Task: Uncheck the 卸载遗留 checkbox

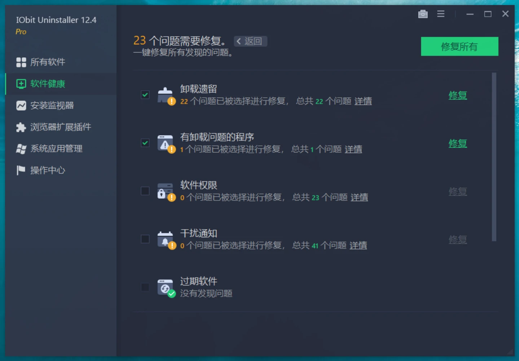Action: (x=145, y=95)
